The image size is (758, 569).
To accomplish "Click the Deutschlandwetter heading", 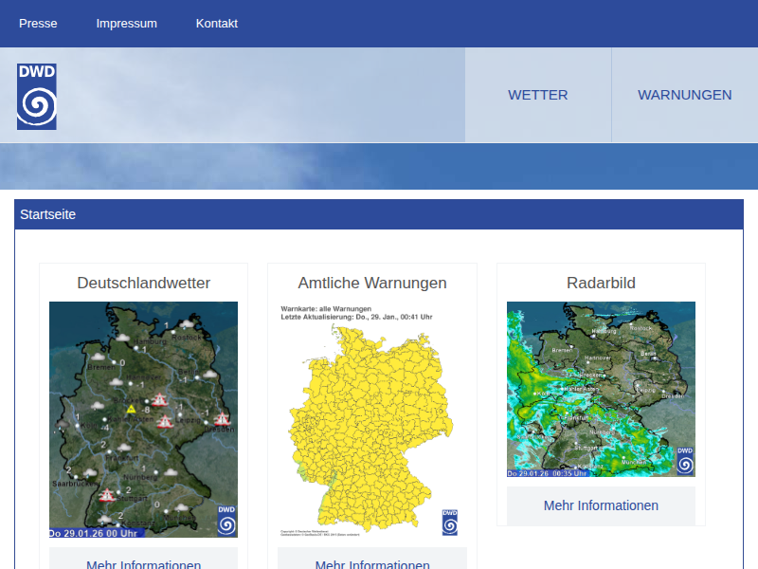I will click(x=144, y=283).
